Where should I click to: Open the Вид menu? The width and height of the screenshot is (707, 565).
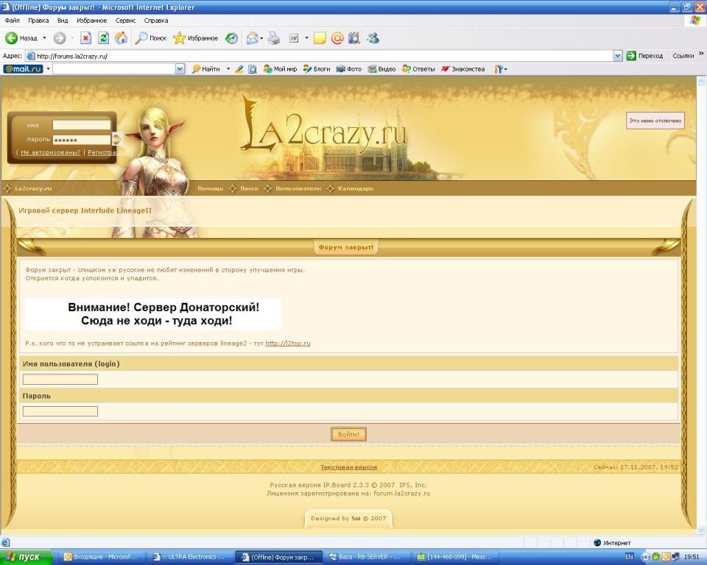[x=63, y=21]
